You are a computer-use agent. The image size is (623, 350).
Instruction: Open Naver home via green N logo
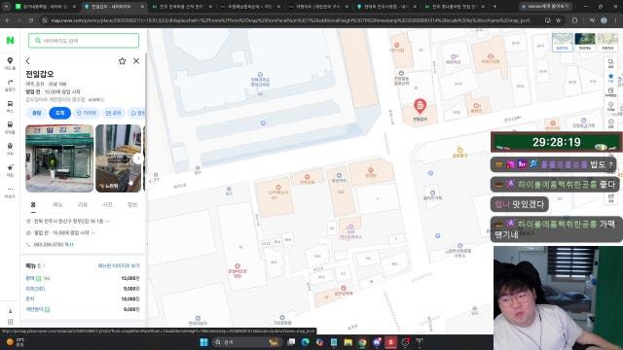coord(10,40)
